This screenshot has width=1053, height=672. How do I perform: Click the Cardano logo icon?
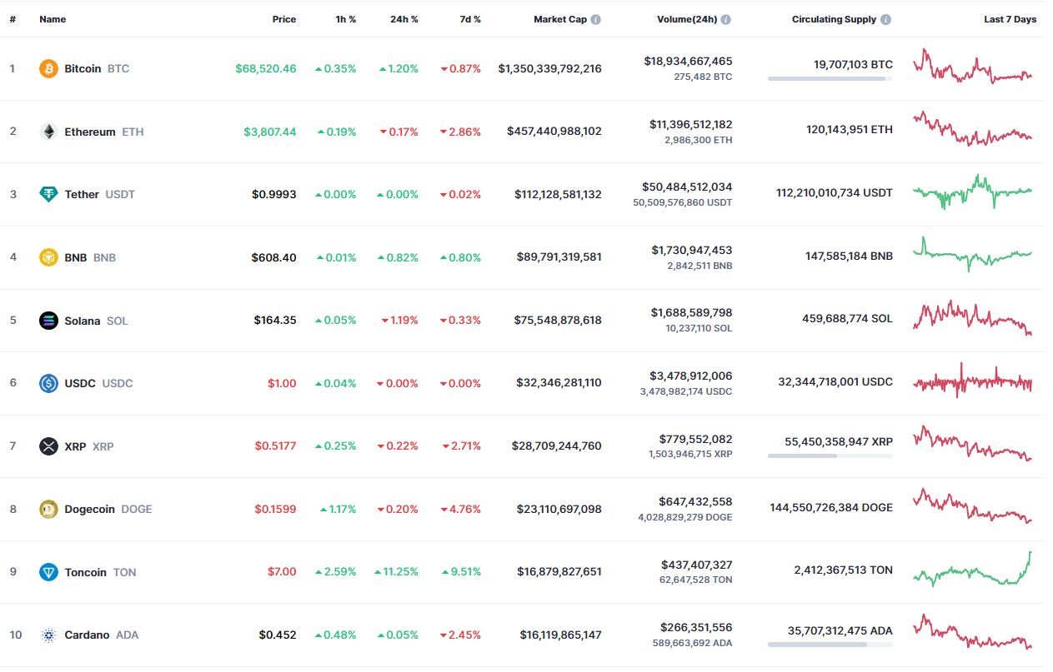coord(48,635)
